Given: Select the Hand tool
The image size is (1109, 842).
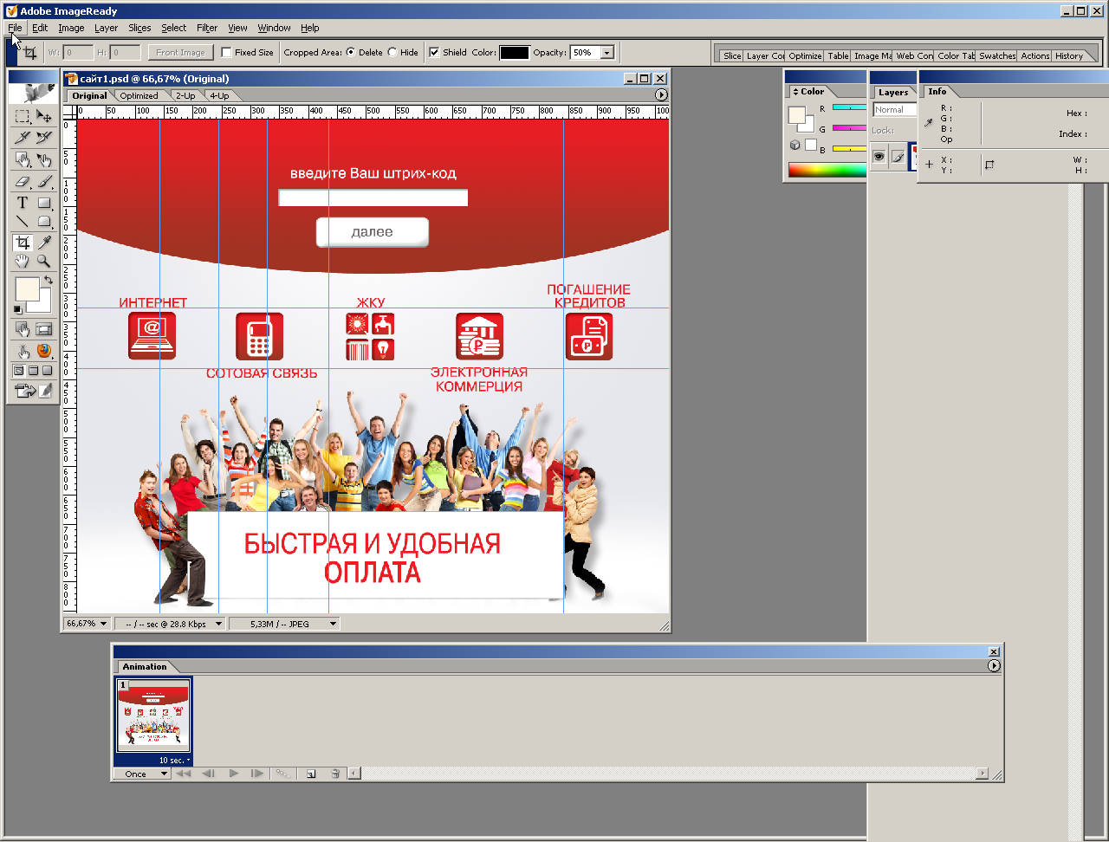Looking at the screenshot, I should (x=23, y=261).
